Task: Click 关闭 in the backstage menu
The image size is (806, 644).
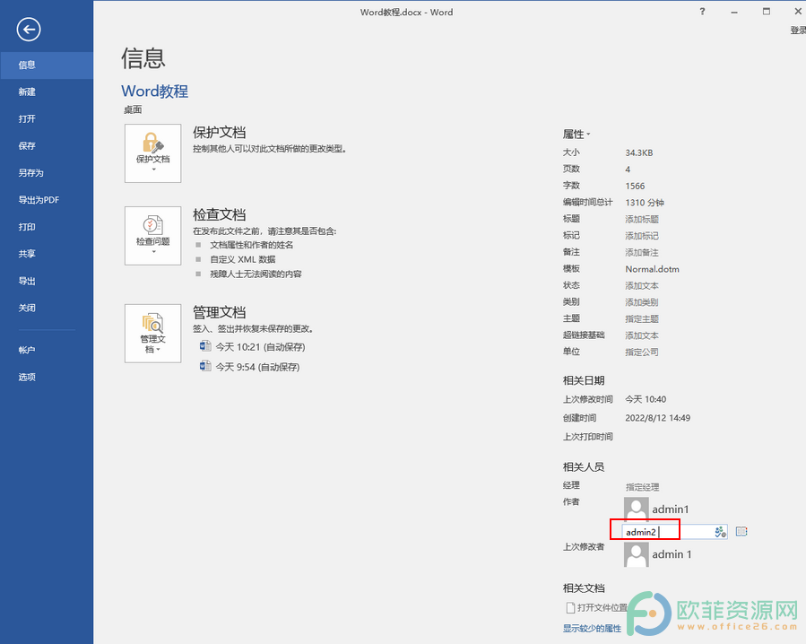Action: 47,309
